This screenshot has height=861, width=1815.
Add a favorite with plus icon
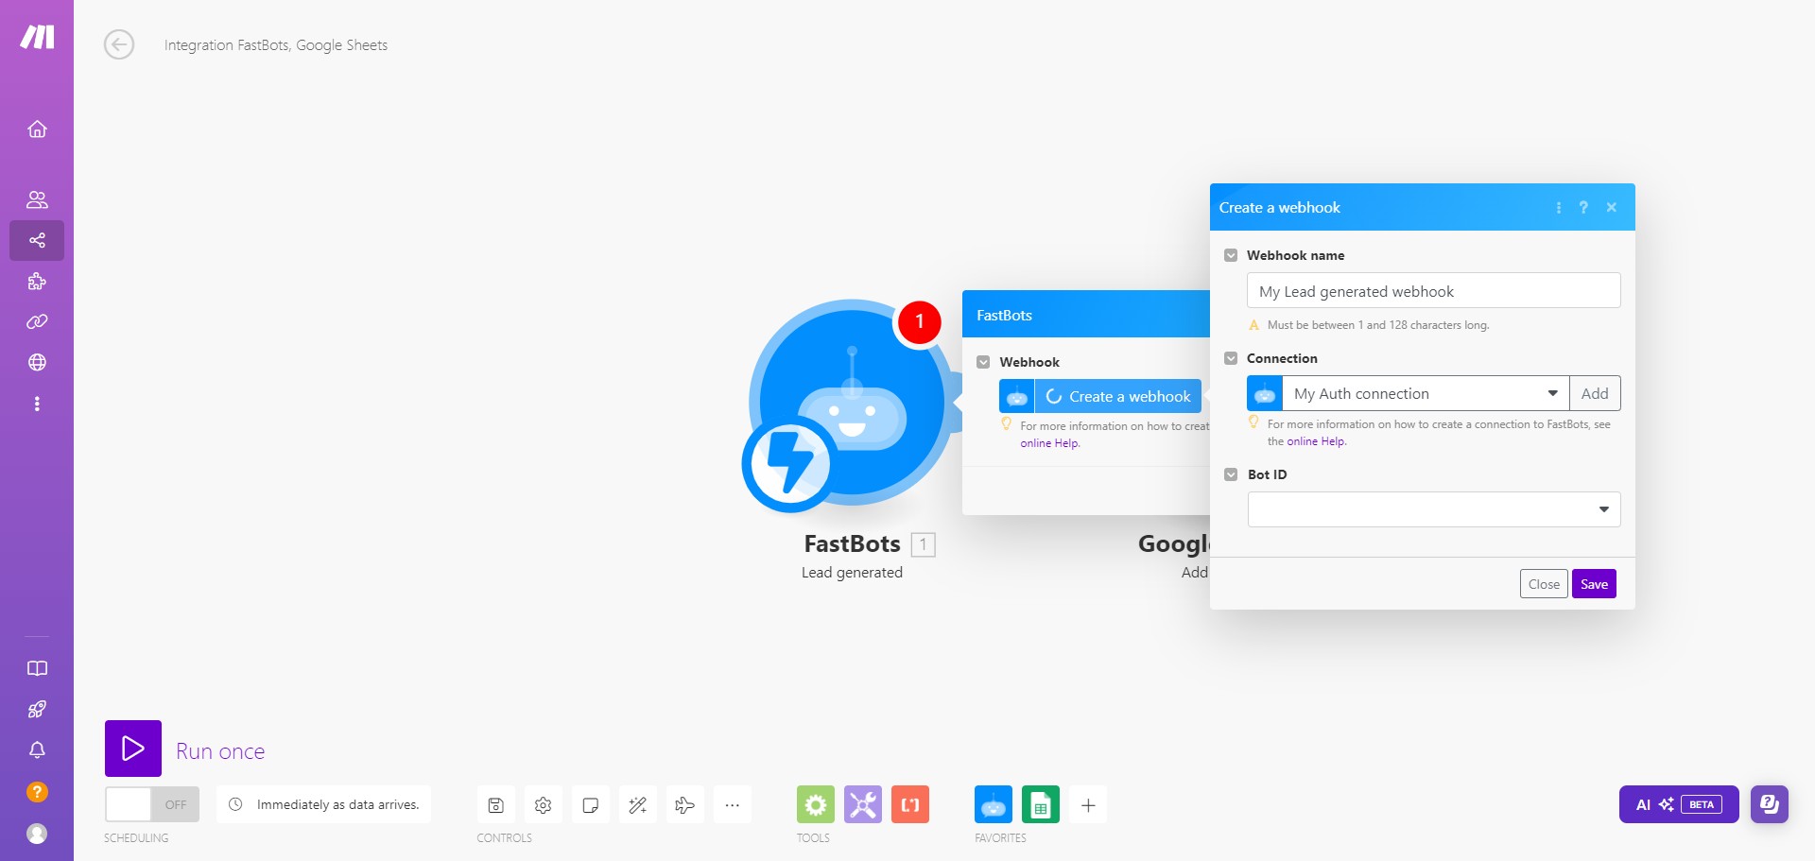pos(1088,805)
